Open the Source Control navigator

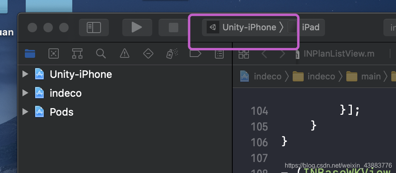(54, 53)
